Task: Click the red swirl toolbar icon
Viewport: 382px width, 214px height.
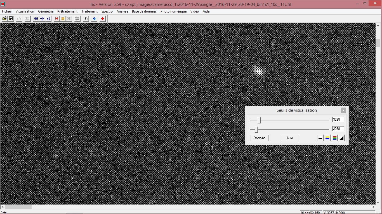Action: (56, 19)
